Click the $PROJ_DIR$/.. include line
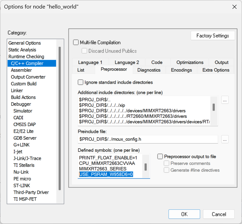Image resolution: width=242 pixels, height=224 pixels. 95,100
